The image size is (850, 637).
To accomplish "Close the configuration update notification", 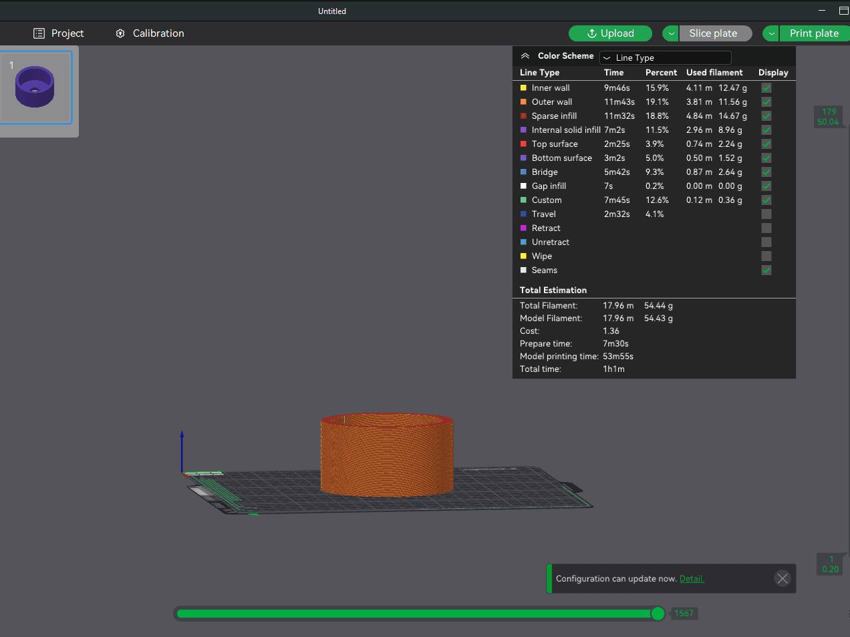I will coord(783,579).
